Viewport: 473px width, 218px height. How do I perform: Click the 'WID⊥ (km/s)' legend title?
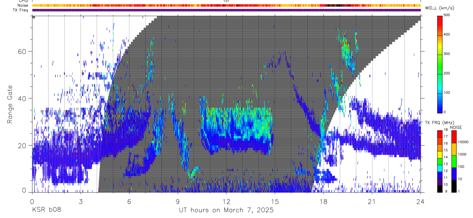pos(440,8)
